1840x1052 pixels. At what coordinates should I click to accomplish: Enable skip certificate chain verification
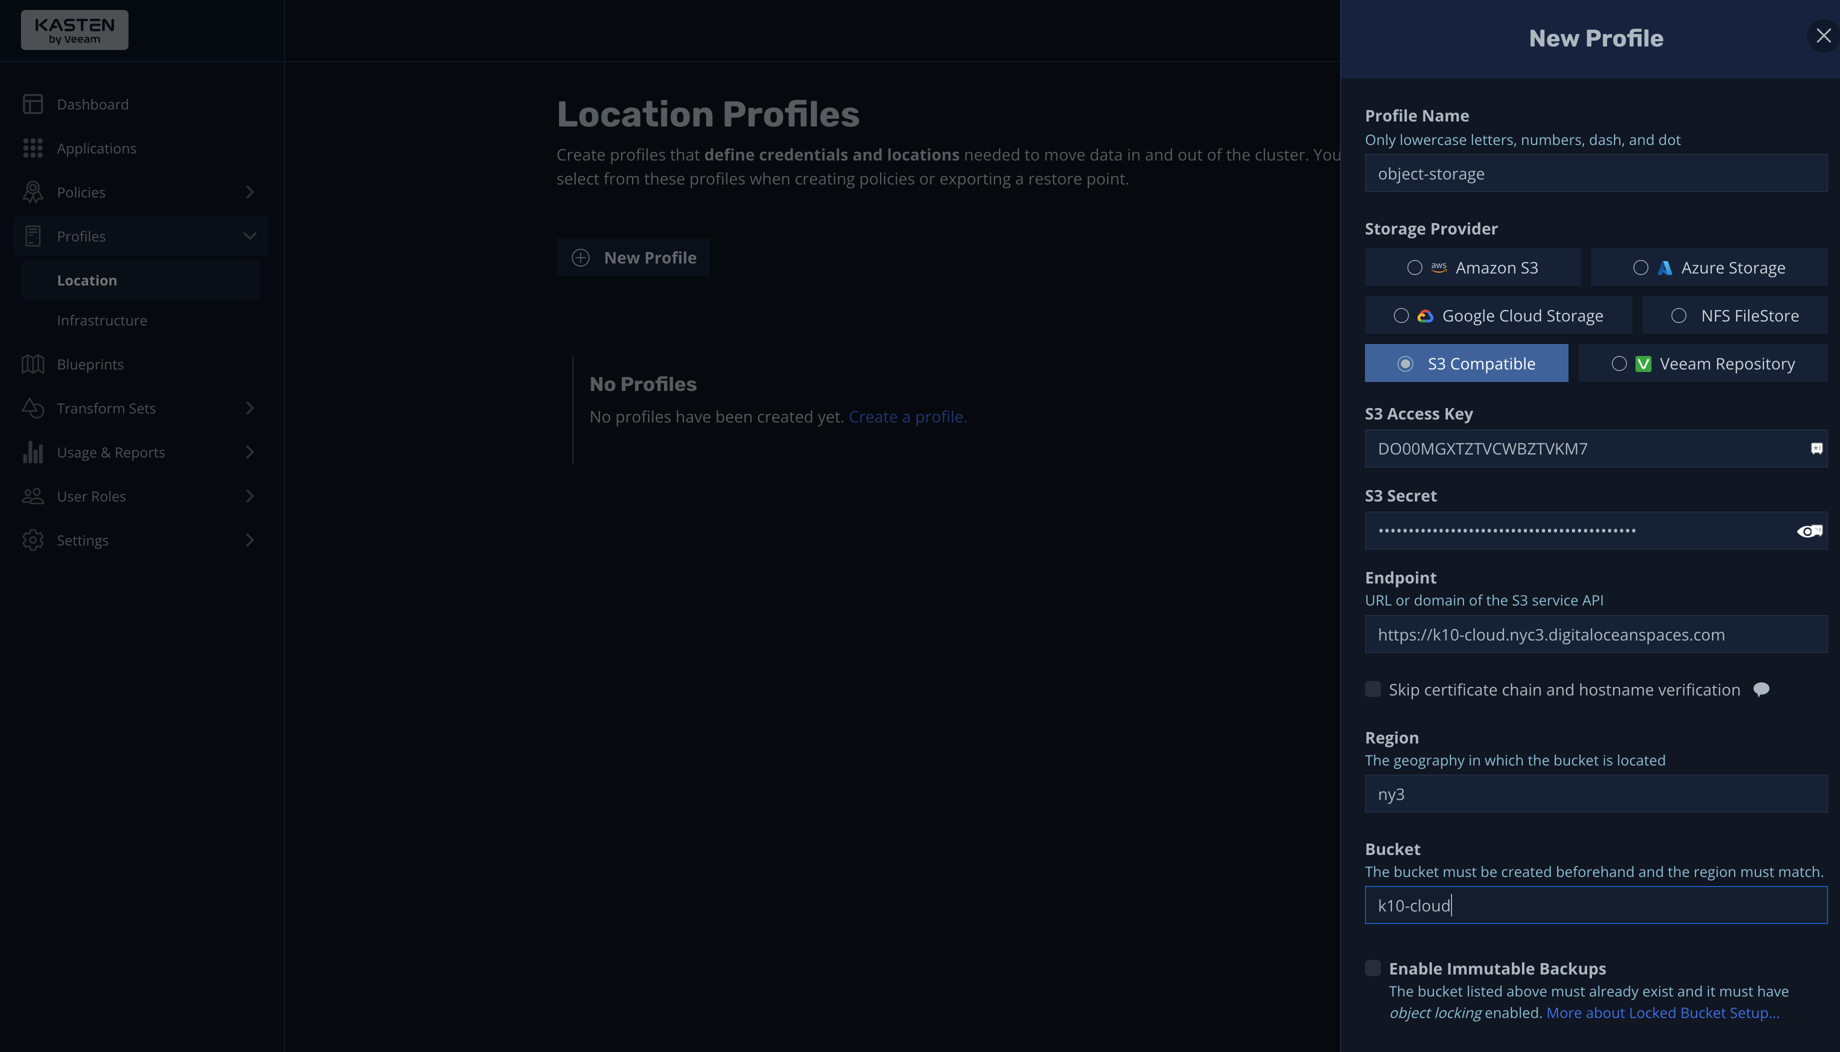coord(1372,689)
